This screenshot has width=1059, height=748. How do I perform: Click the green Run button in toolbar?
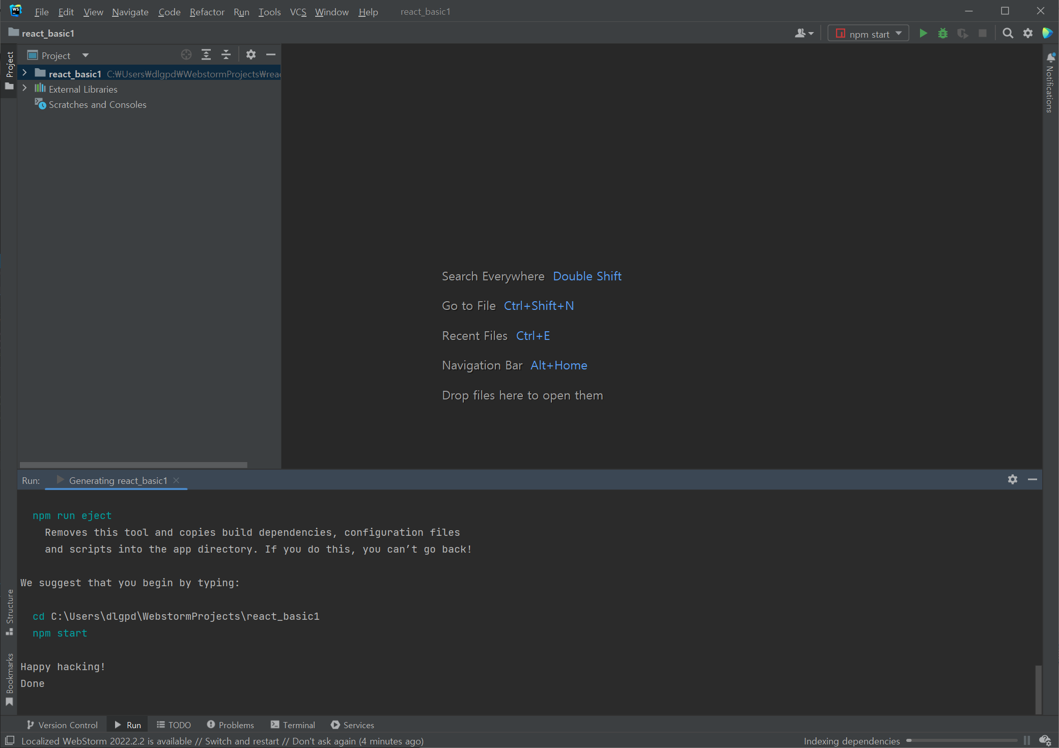pyautogui.click(x=923, y=34)
